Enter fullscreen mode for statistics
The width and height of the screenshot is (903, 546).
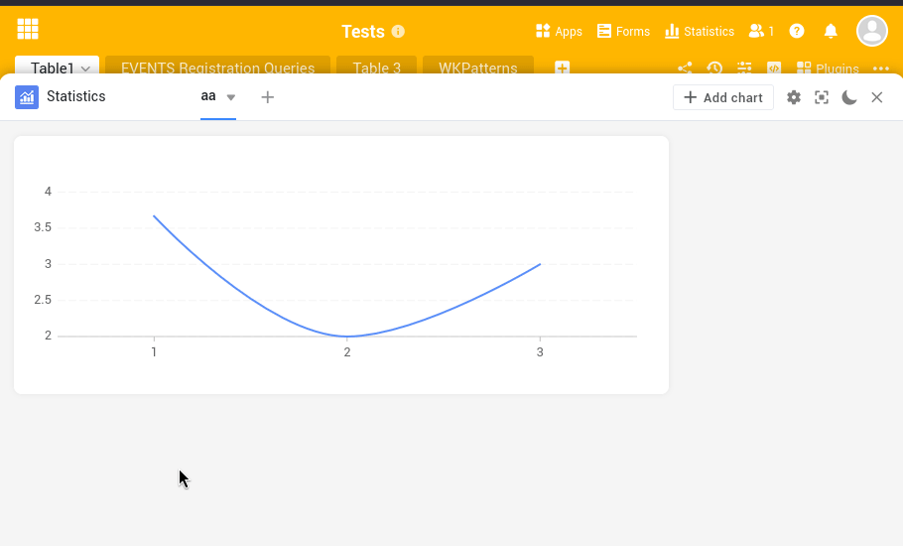[822, 97]
